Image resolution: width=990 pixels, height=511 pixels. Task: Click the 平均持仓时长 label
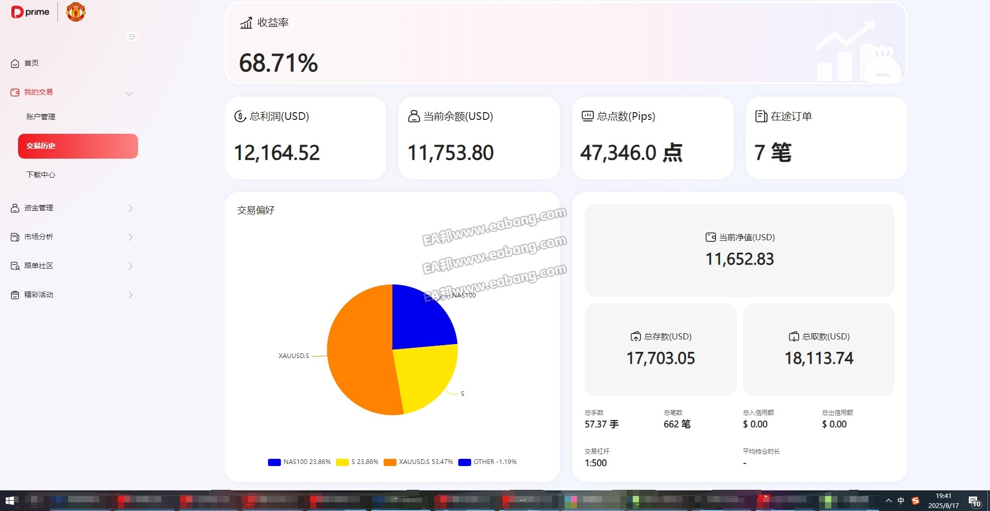(x=761, y=452)
